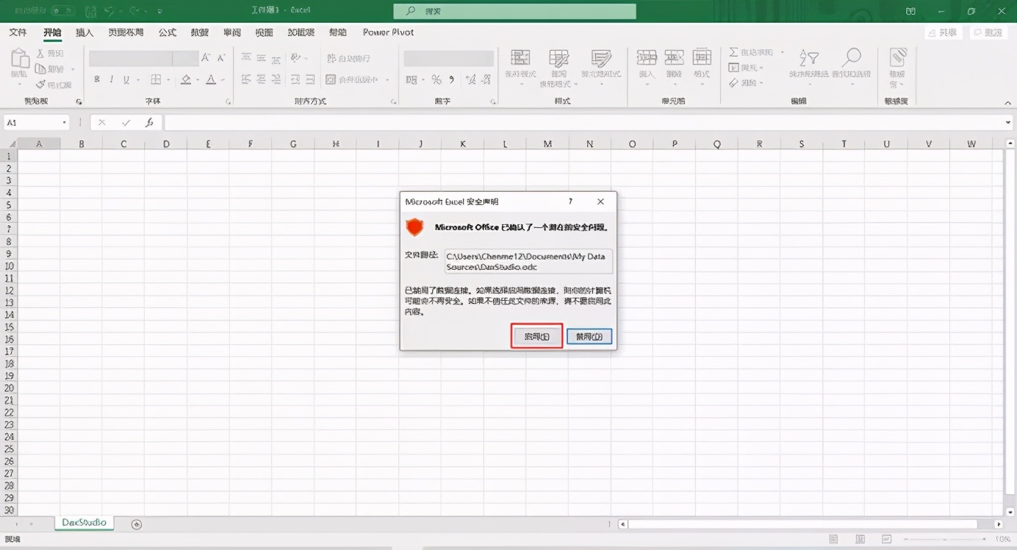
Task: Expand the font color dropdown arrow
Action: point(223,80)
